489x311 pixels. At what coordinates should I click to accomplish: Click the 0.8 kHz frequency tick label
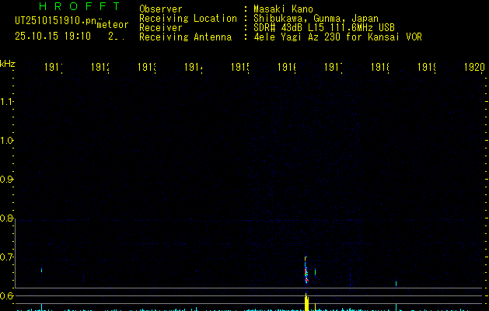pos(6,218)
